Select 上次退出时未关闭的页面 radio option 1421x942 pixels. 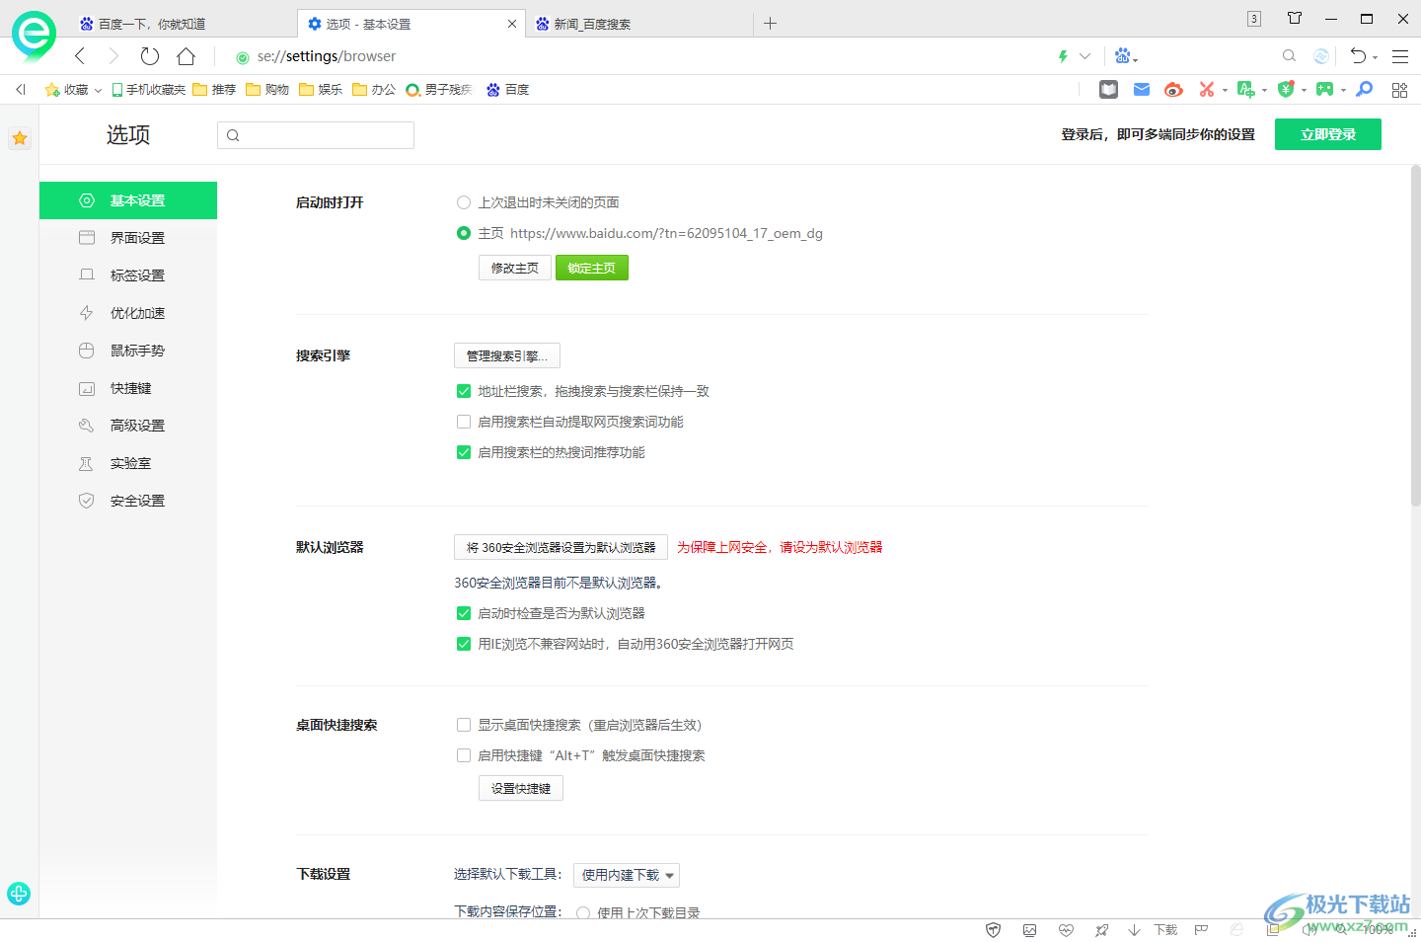[464, 202]
